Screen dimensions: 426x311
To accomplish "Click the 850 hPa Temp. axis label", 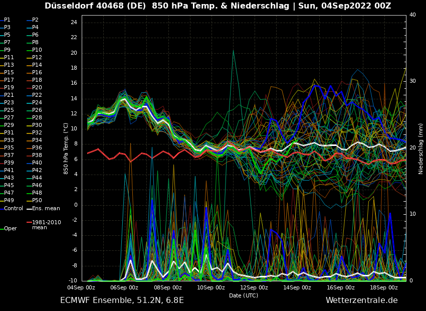I will (x=66, y=148).
